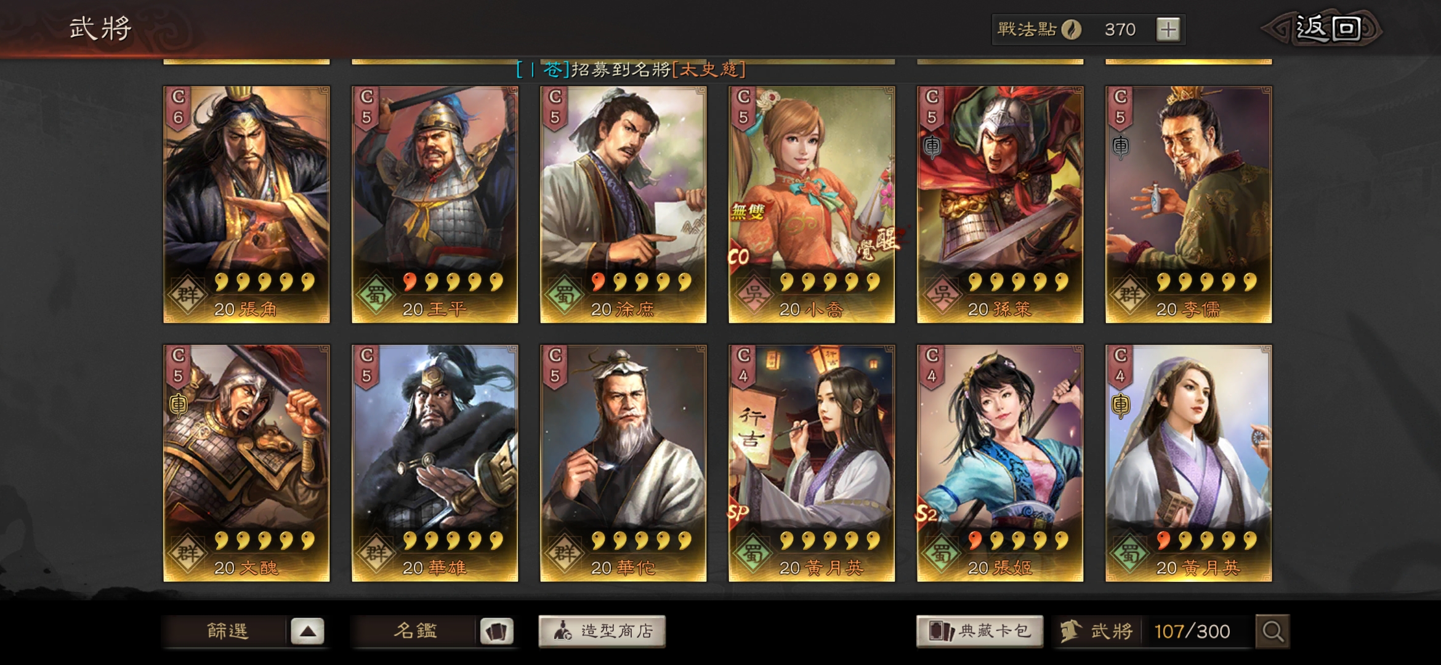Click the 名鑑 cards icon
This screenshot has width=1441, height=665.
496,631
